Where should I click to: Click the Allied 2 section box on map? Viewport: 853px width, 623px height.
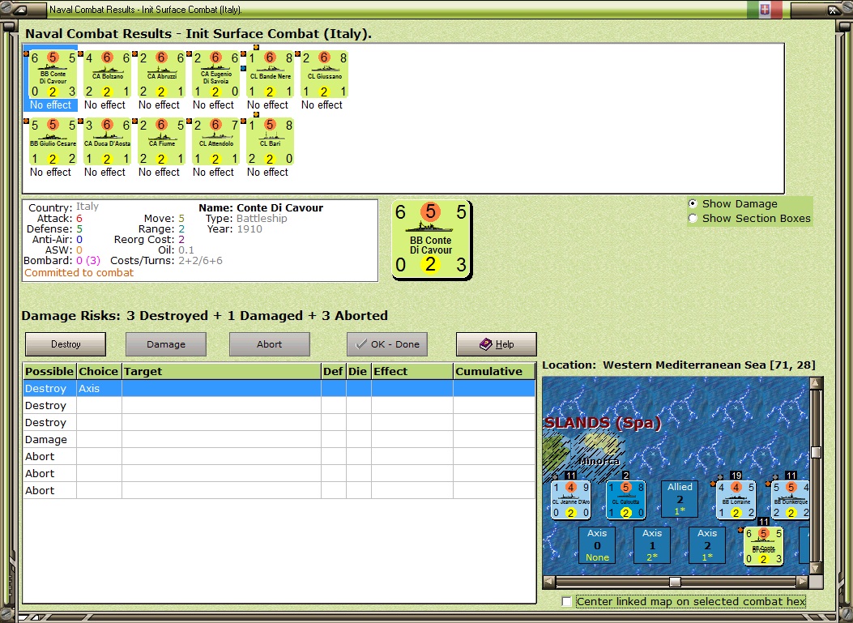[680, 499]
